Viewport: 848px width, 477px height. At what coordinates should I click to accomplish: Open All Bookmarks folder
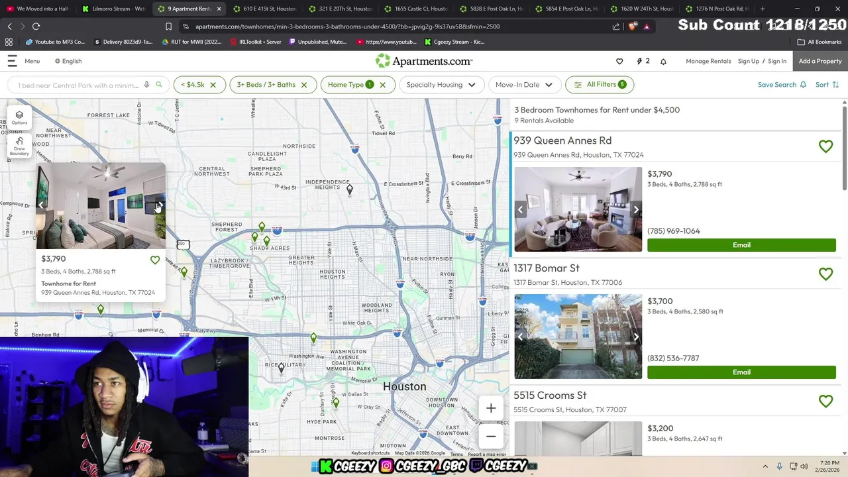click(x=820, y=42)
